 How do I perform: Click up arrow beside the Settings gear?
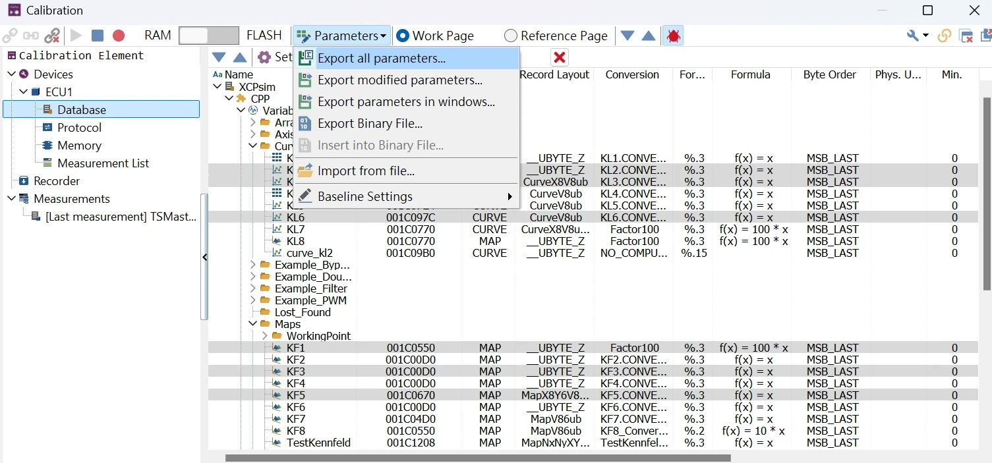coord(240,57)
